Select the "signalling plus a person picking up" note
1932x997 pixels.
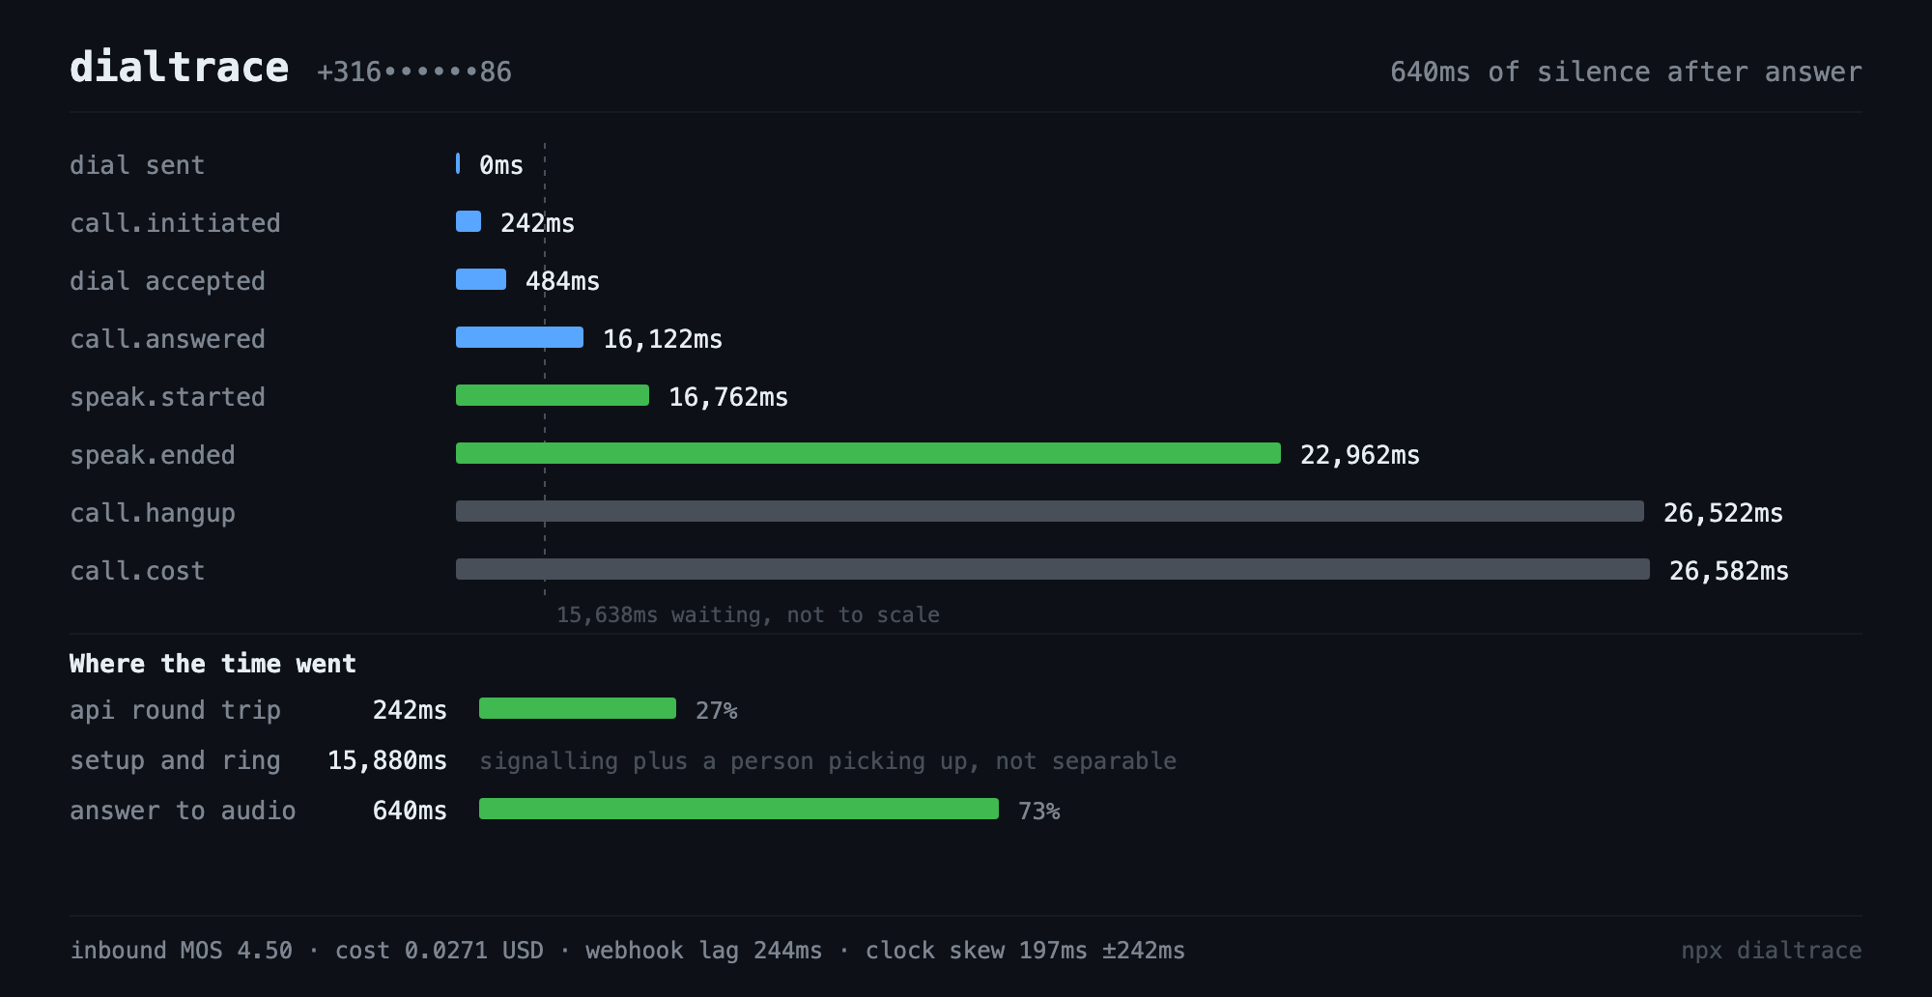click(x=828, y=761)
